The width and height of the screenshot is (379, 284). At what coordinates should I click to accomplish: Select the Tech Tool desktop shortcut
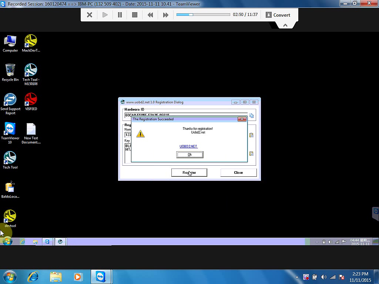tap(10, 160)
